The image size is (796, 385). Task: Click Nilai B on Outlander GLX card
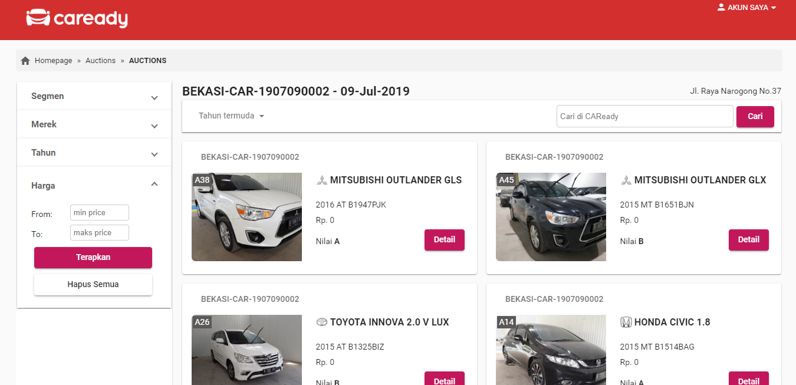(631, 241)
